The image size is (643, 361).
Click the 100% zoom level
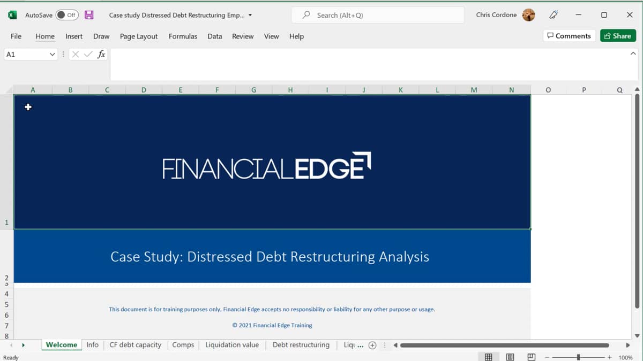pyautogui.click(x=626, y=357)
